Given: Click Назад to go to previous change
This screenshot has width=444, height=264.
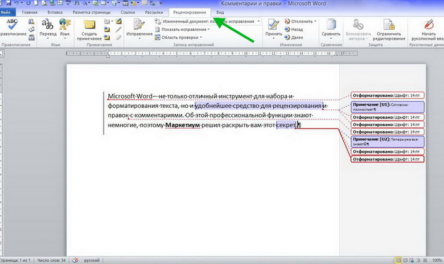Looking at the screenshot, I should pyautogui.click(x=296, y=29).
